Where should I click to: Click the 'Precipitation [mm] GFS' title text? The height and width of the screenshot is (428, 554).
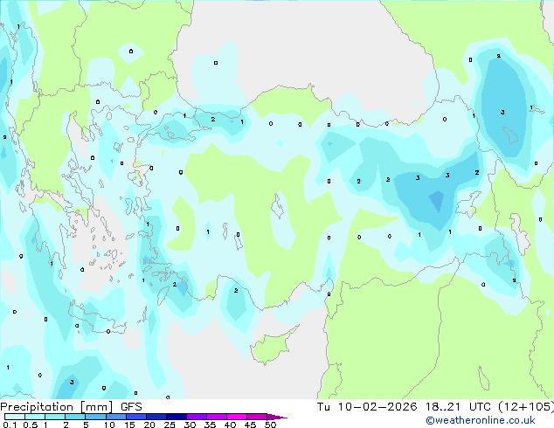coord(71,407)
